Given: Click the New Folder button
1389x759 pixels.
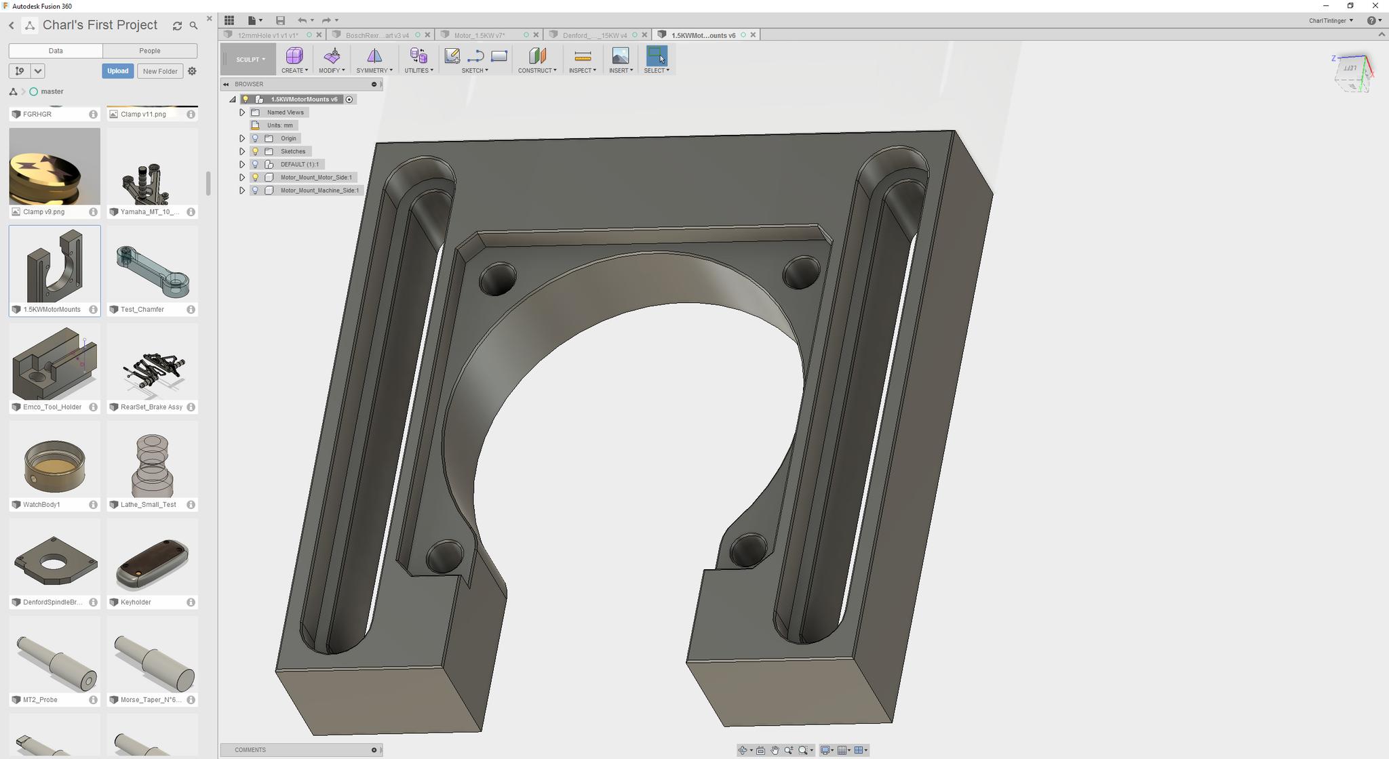Looking at the screenshot, I should click(x=160, y=71).
